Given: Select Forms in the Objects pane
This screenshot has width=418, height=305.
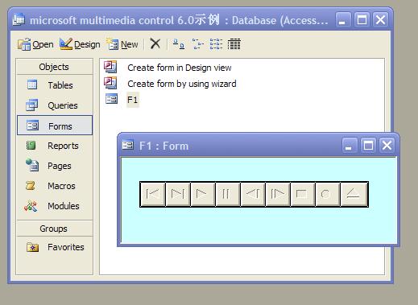Looking at the screenshot, I should pos(55,126).
